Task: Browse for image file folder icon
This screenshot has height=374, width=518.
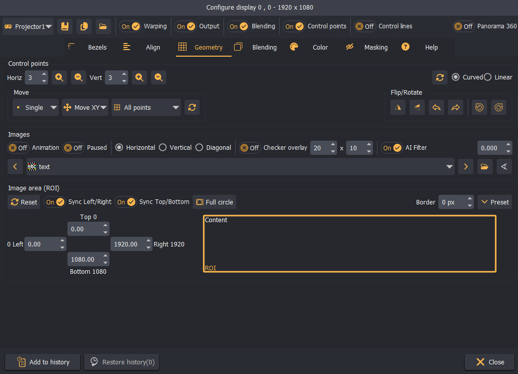Action: (x=485, y=167)
